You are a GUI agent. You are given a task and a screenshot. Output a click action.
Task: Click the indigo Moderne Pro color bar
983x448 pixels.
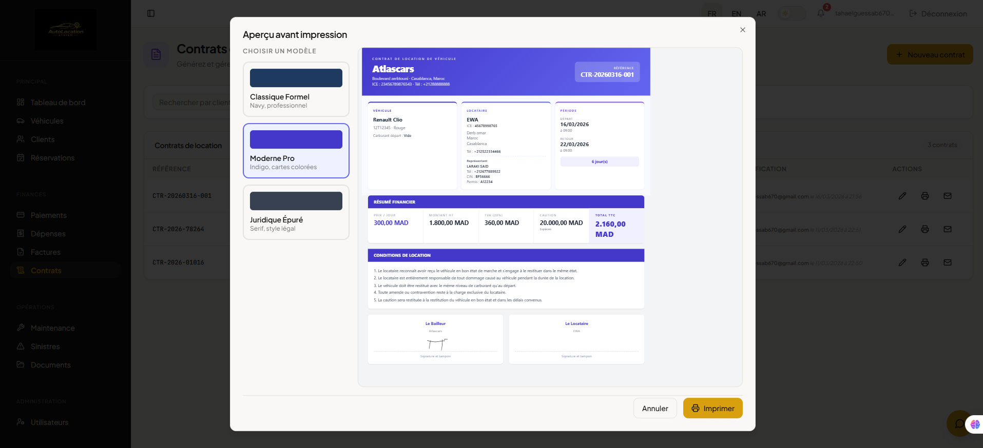click(x=296, y=139)
